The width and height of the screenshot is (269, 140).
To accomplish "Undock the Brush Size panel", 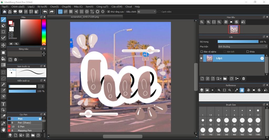I will (x=264, y=104).
